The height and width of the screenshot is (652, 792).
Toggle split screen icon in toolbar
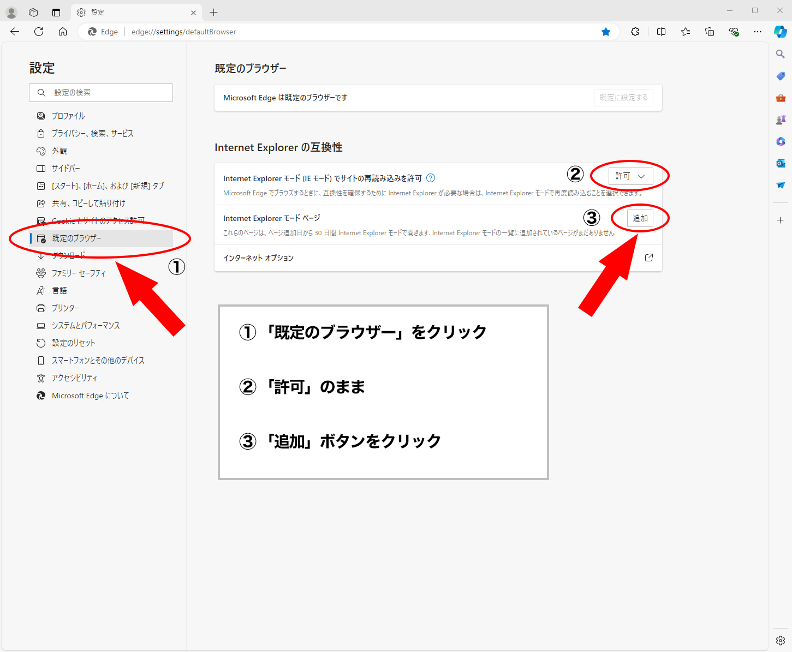click(661, 32)
